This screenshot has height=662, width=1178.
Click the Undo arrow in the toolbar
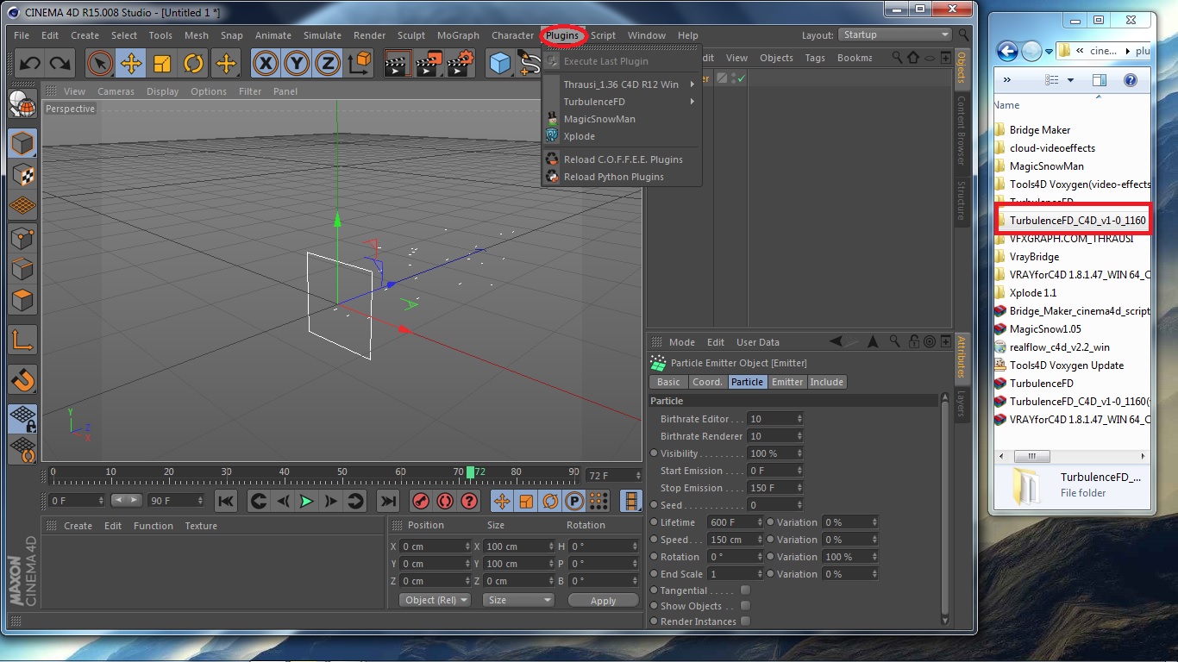tap(29, 63)
